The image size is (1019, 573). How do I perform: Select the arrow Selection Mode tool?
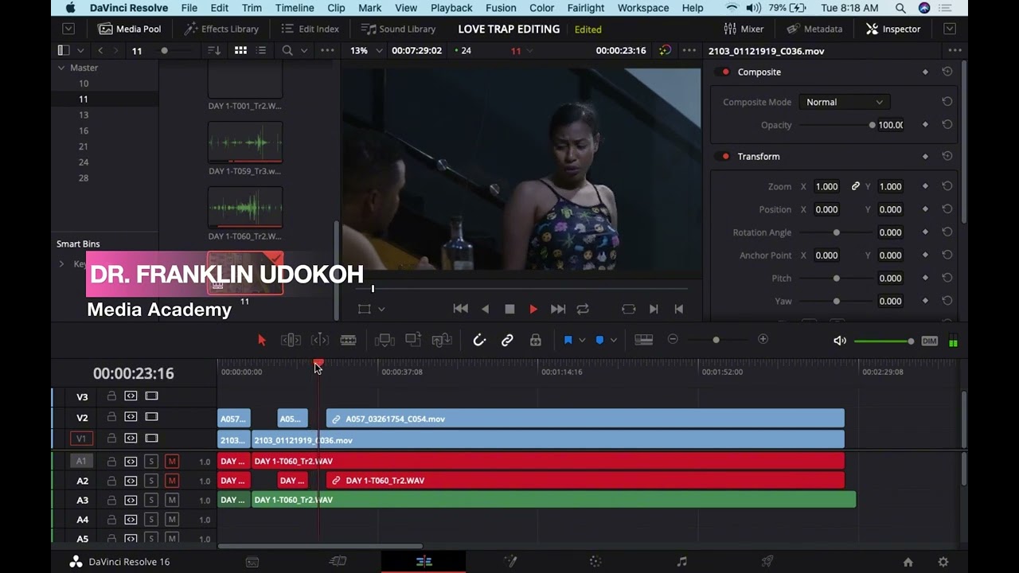coord(262,340)
